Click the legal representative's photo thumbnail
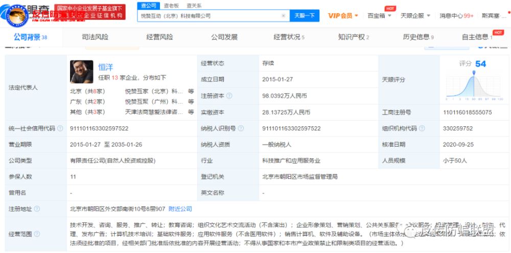Image resolution: width=511 pixels, height=253 pixels. 82,72
